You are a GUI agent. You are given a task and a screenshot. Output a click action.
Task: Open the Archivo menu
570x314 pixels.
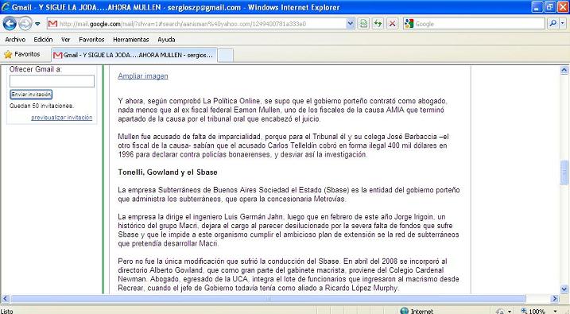pyautogui.click(x=15, y=40)
